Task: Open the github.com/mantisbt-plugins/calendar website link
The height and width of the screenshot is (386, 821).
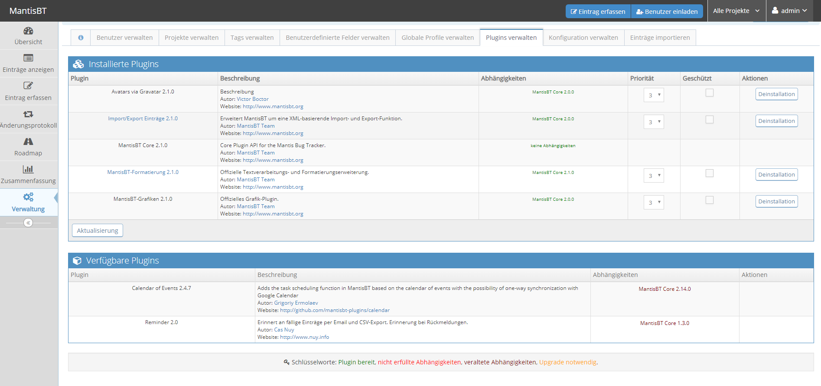Action: [335, 310]
